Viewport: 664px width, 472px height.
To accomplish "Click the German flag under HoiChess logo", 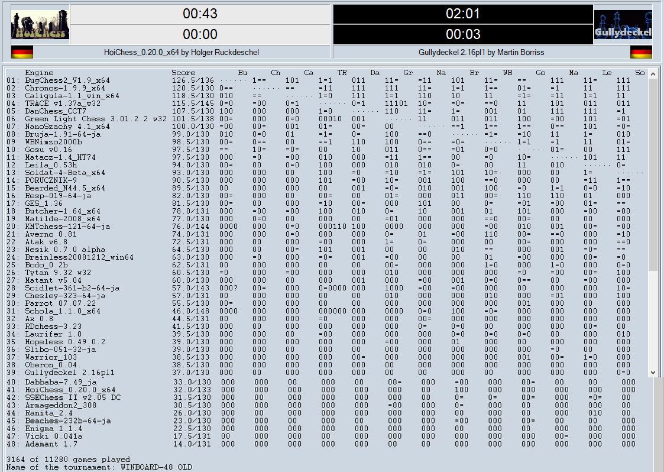I will pyautogui.click(x=22, y=53).
